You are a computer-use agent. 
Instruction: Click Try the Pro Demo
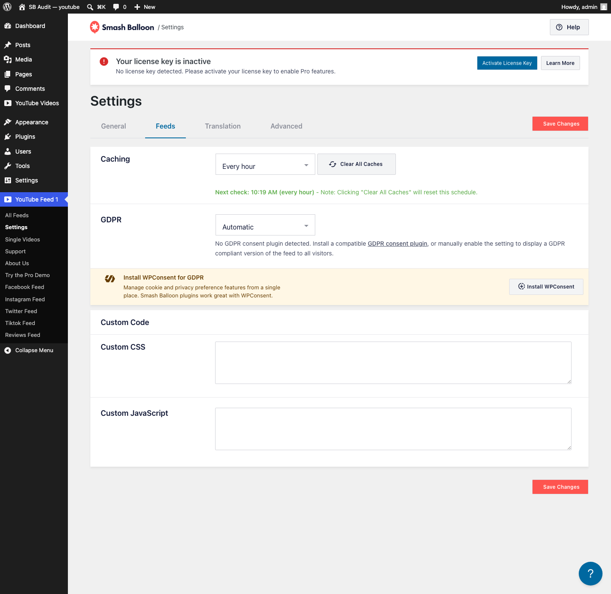(28, 275)
